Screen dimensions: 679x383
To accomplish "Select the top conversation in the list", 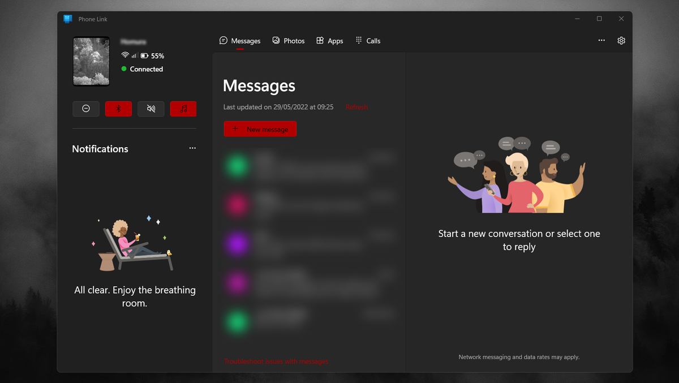I will (x=308, y=165).
